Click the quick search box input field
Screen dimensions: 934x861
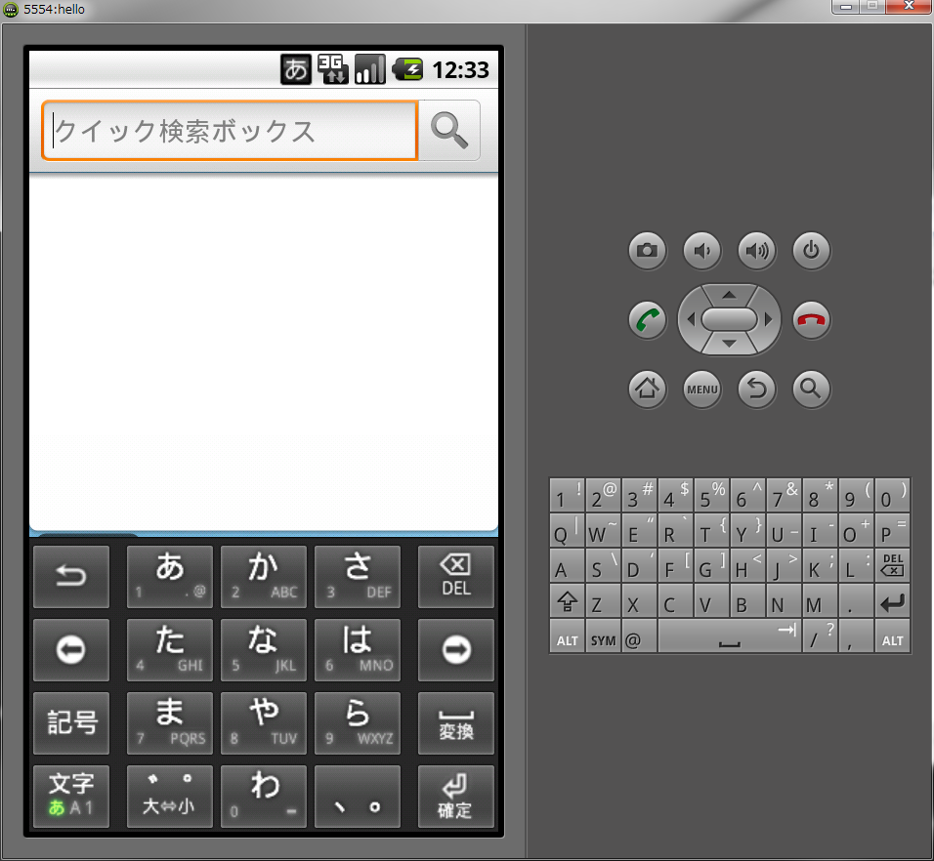(230, 130)
